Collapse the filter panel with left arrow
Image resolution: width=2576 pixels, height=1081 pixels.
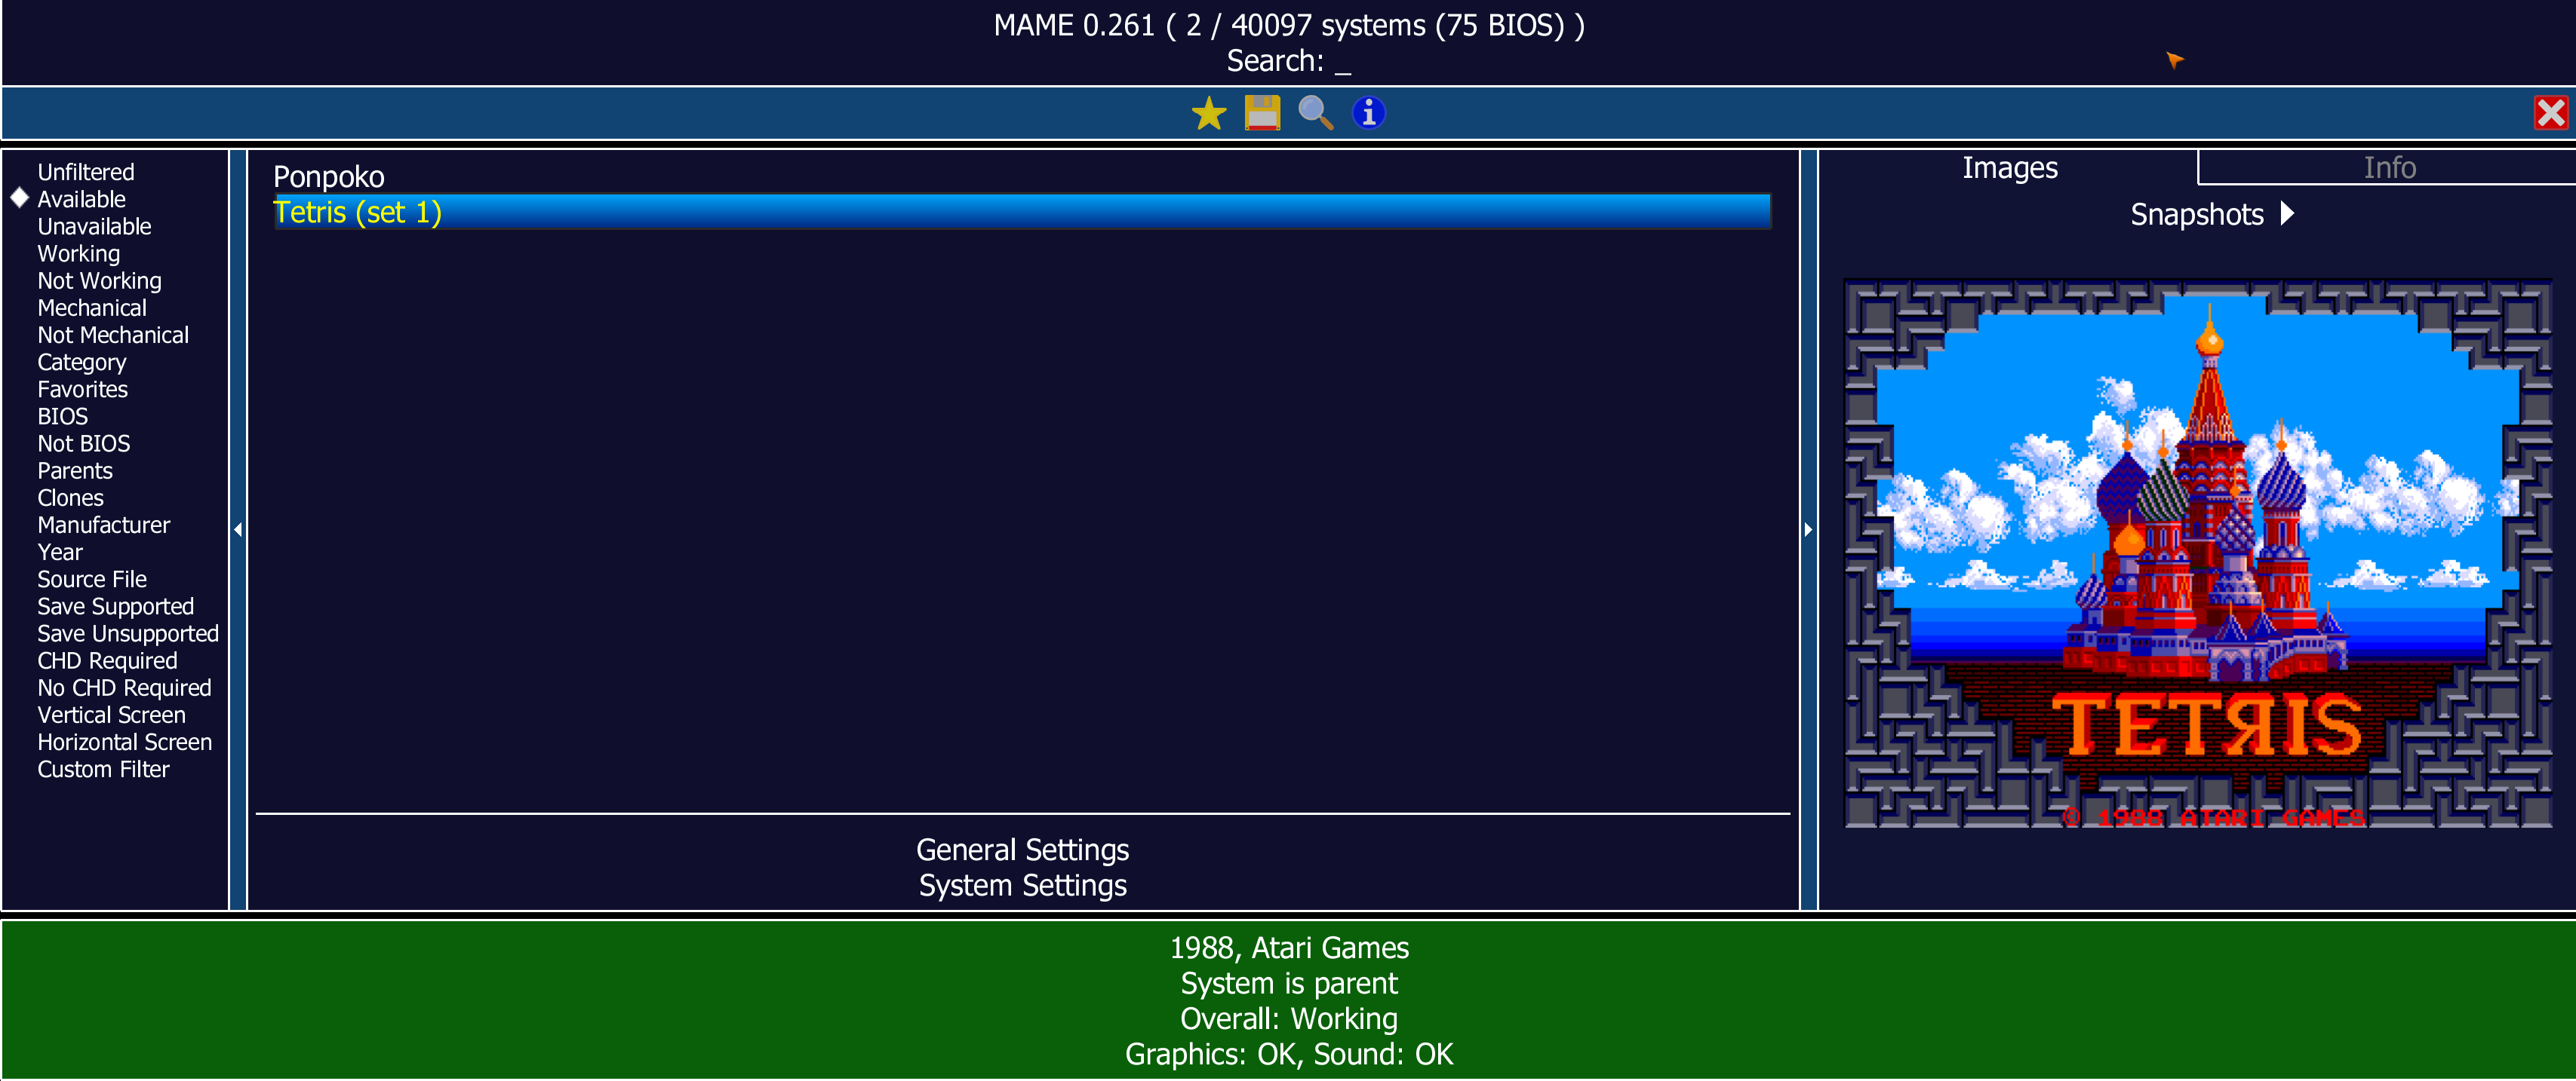tap(238, 529)
